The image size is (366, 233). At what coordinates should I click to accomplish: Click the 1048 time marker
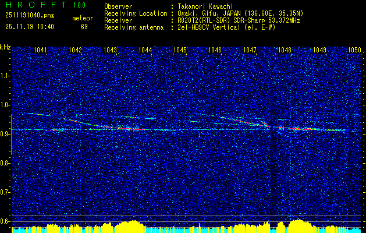point(285,50)
